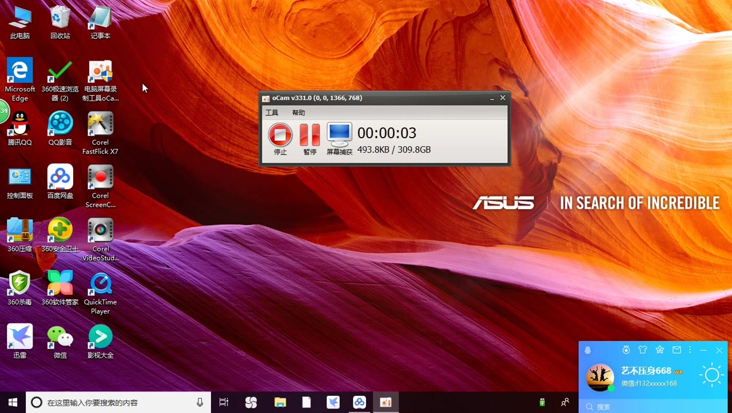This screenshot has width=732, height=413.
Task: Click the green online status dot
Action: pos(611,388)
